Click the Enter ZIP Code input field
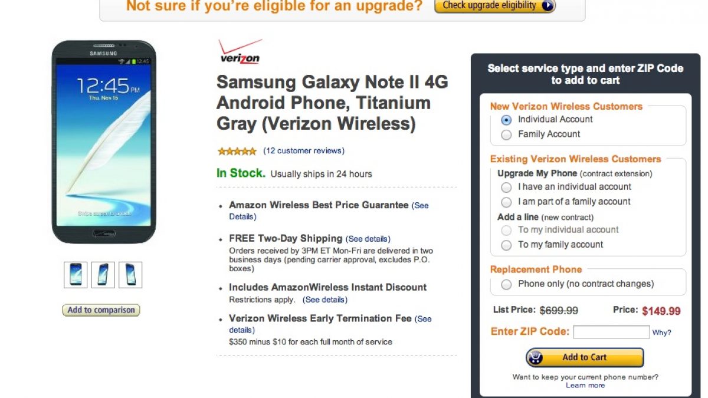This screenshot has height=398, width=708. [611, 332]
